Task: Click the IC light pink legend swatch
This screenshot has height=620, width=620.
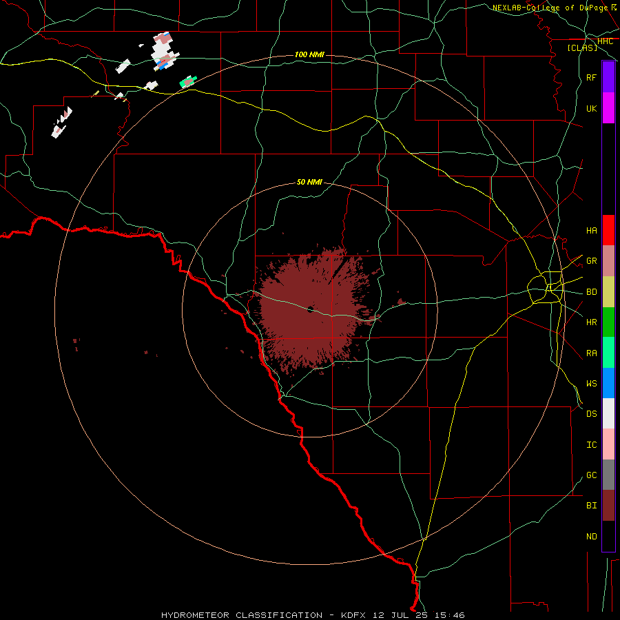Action: 608,444
